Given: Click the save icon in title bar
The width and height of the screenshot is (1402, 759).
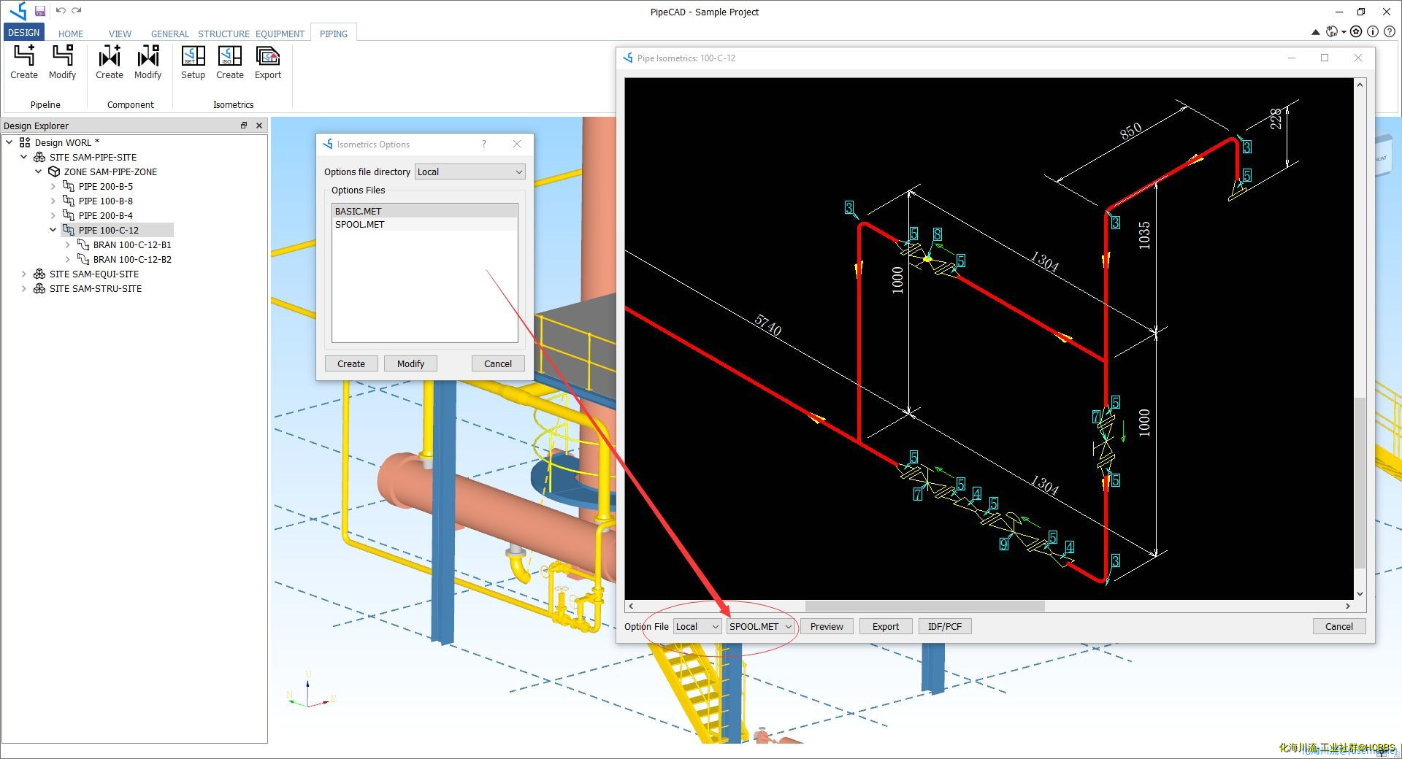Looking at the screenshot, I should click(x=40, y=11).
